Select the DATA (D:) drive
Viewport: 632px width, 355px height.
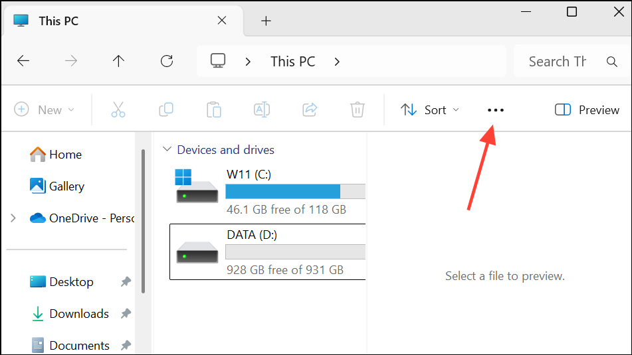pos(267,251)
